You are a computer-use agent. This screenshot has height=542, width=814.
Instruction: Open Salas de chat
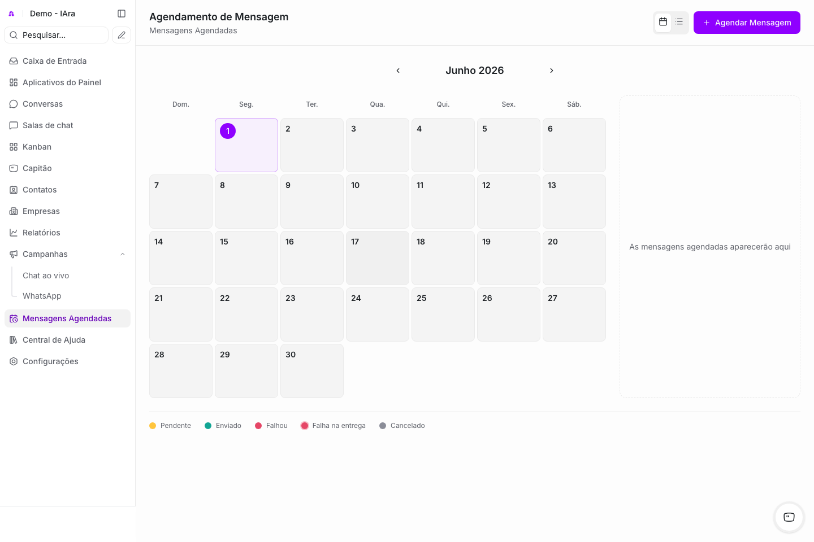tap(67, 125)
